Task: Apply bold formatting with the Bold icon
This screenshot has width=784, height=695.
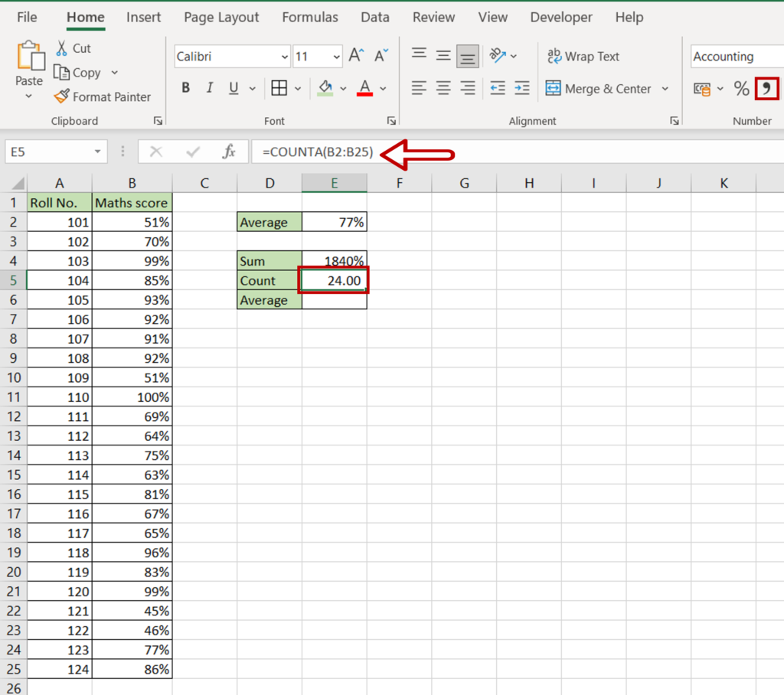Action: tap(185, 88)
